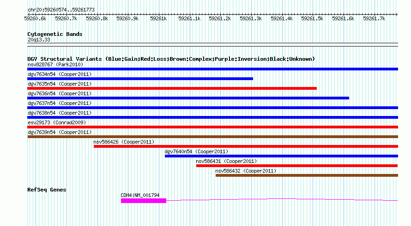Click the 59261k ruler label
The width and height of the screenshot is (411, 226).
click(x=158, y=18)
